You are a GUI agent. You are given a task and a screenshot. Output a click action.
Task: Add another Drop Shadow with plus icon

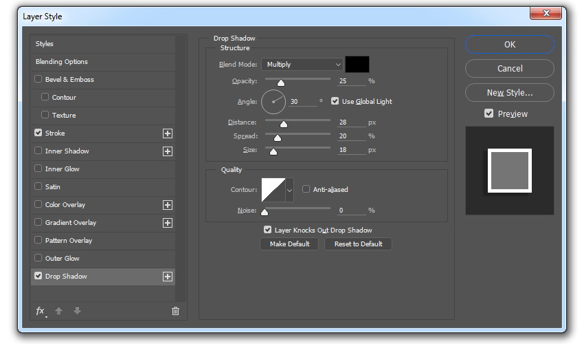pyautogui.click(x=168, y=277)
